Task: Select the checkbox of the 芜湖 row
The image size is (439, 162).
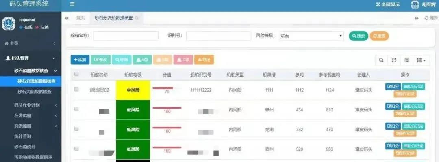Action: pos(76,129)
